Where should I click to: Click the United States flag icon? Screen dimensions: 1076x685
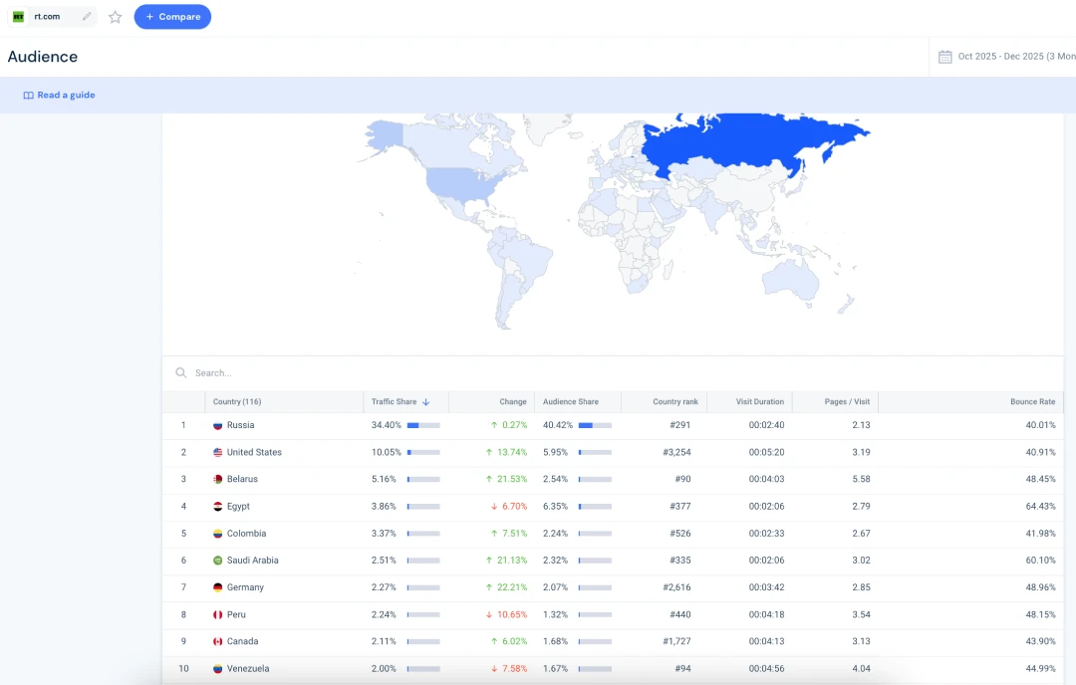217,452
